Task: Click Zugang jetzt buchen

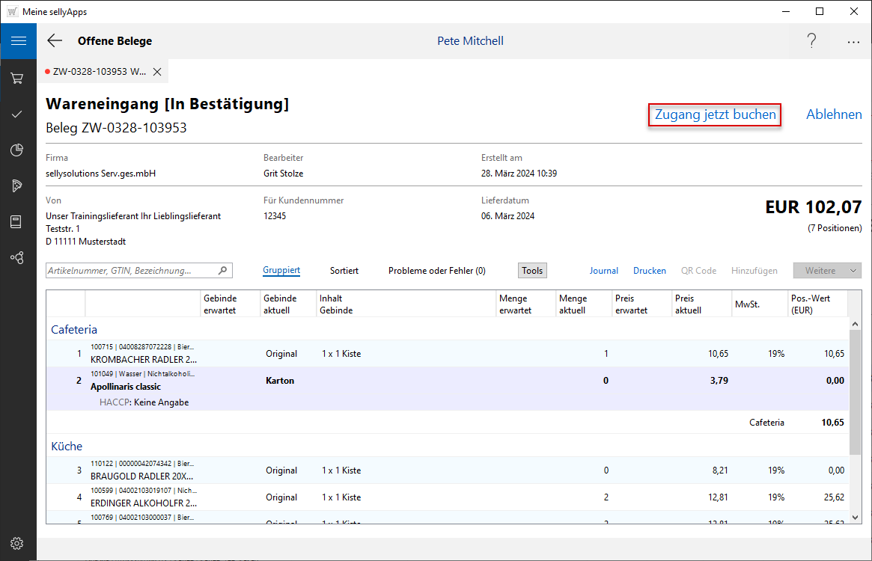Action: 715,115
